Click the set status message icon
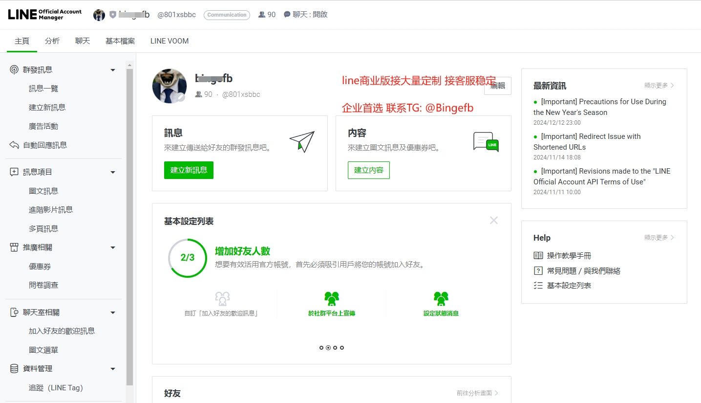Viewport: 701px width, 403px height. coord(441,298)
